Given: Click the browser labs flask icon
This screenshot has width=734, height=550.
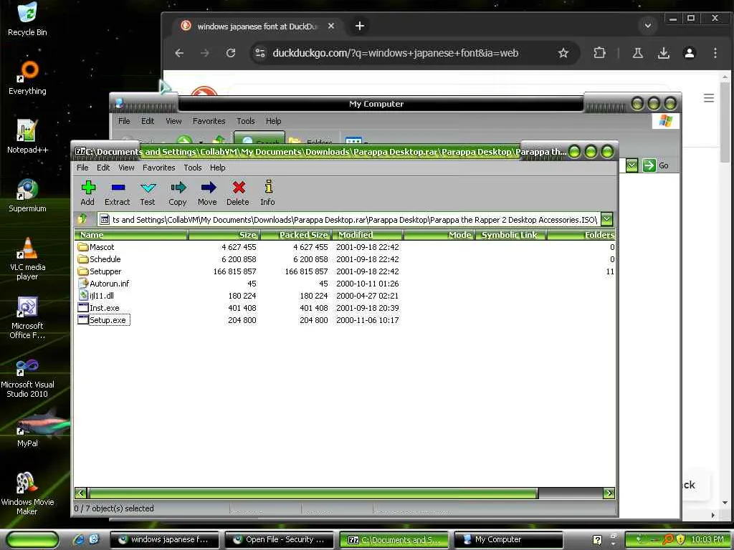Looking at the screenshot, I should [637, 53].
